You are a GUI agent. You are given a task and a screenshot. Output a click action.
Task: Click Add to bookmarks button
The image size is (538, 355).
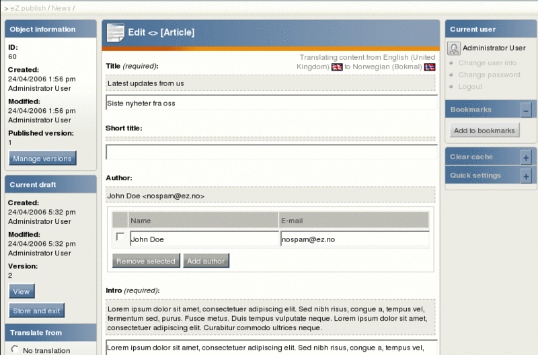pos(484,130)
